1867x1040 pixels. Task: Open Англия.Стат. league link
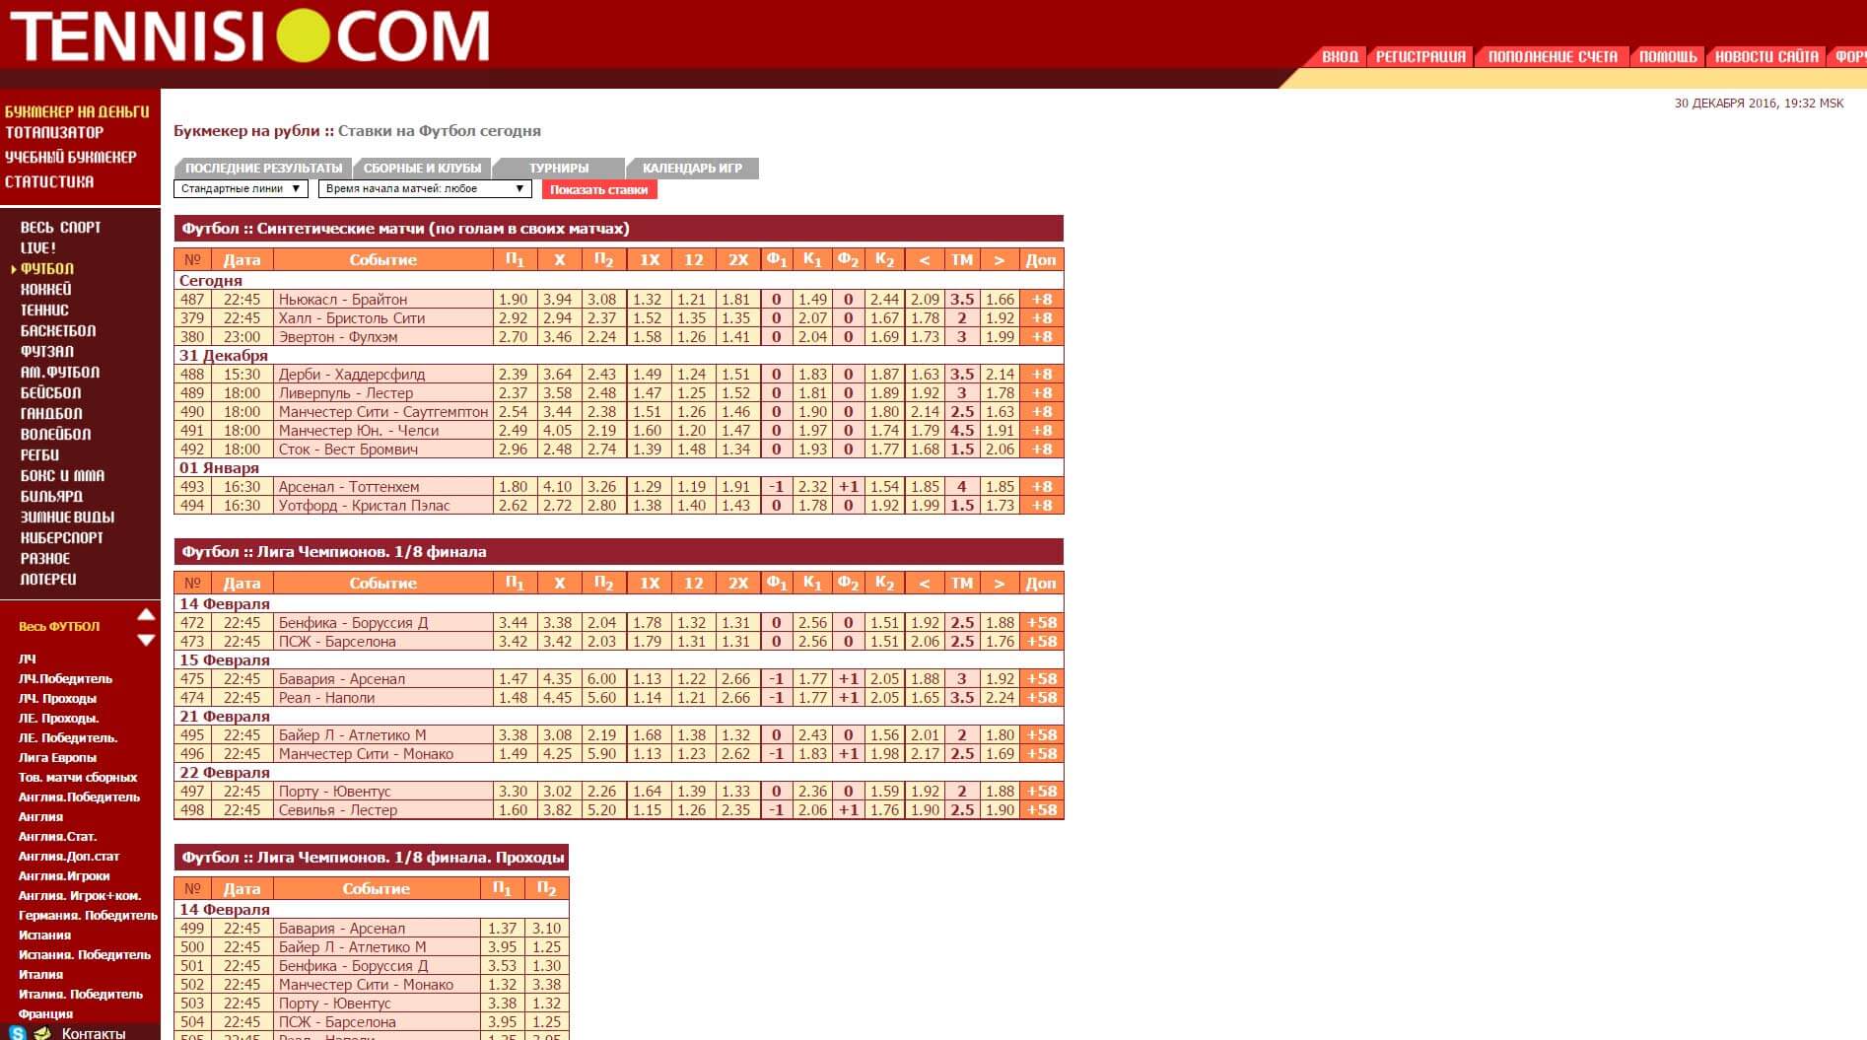point(57,836)
